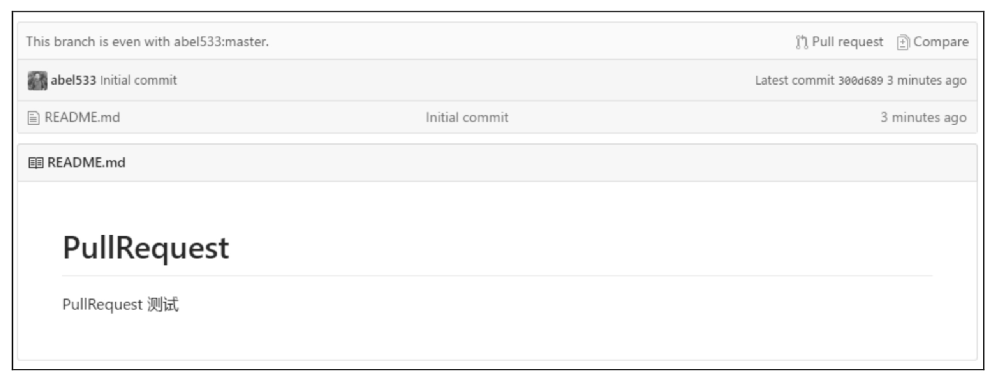Open the Compare link
The height and width of the screenshot is (379, 998).
point(941,42)
